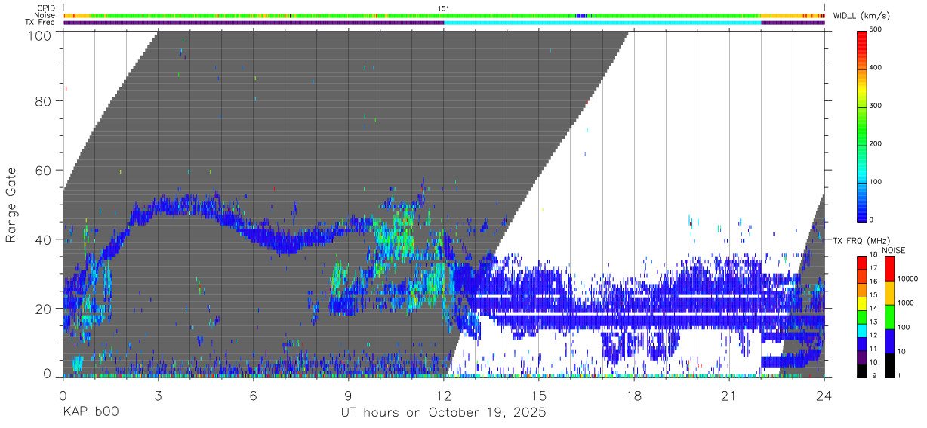927x428 pixels.
Task: Click the NOISE color scale bar
Action: [889, 316]
